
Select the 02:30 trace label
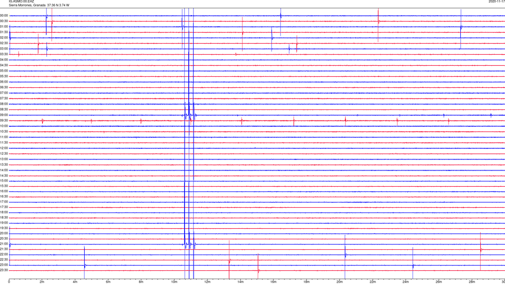click(x=4, y=43)
